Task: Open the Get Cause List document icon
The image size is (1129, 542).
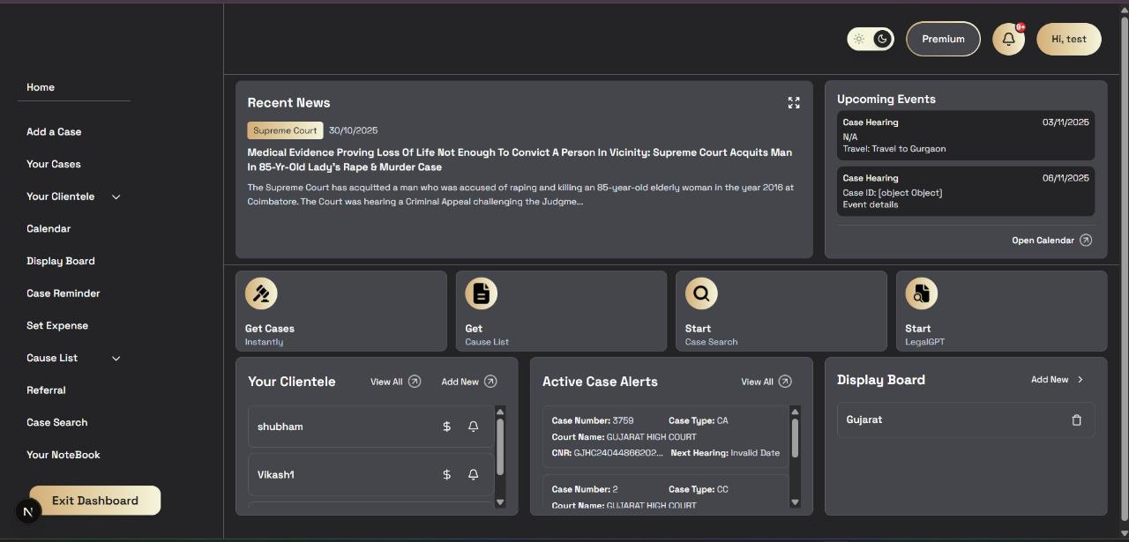Action: click(x=481, y=293)
